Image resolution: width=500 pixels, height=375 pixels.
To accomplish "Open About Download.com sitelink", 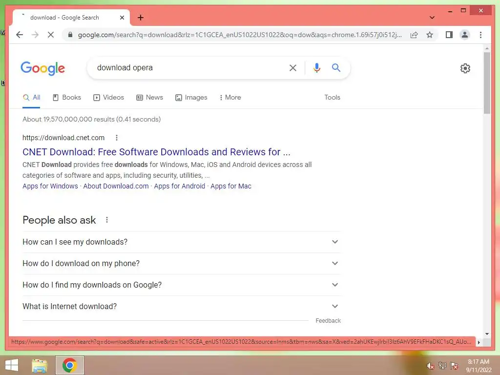I will point(116,186).
